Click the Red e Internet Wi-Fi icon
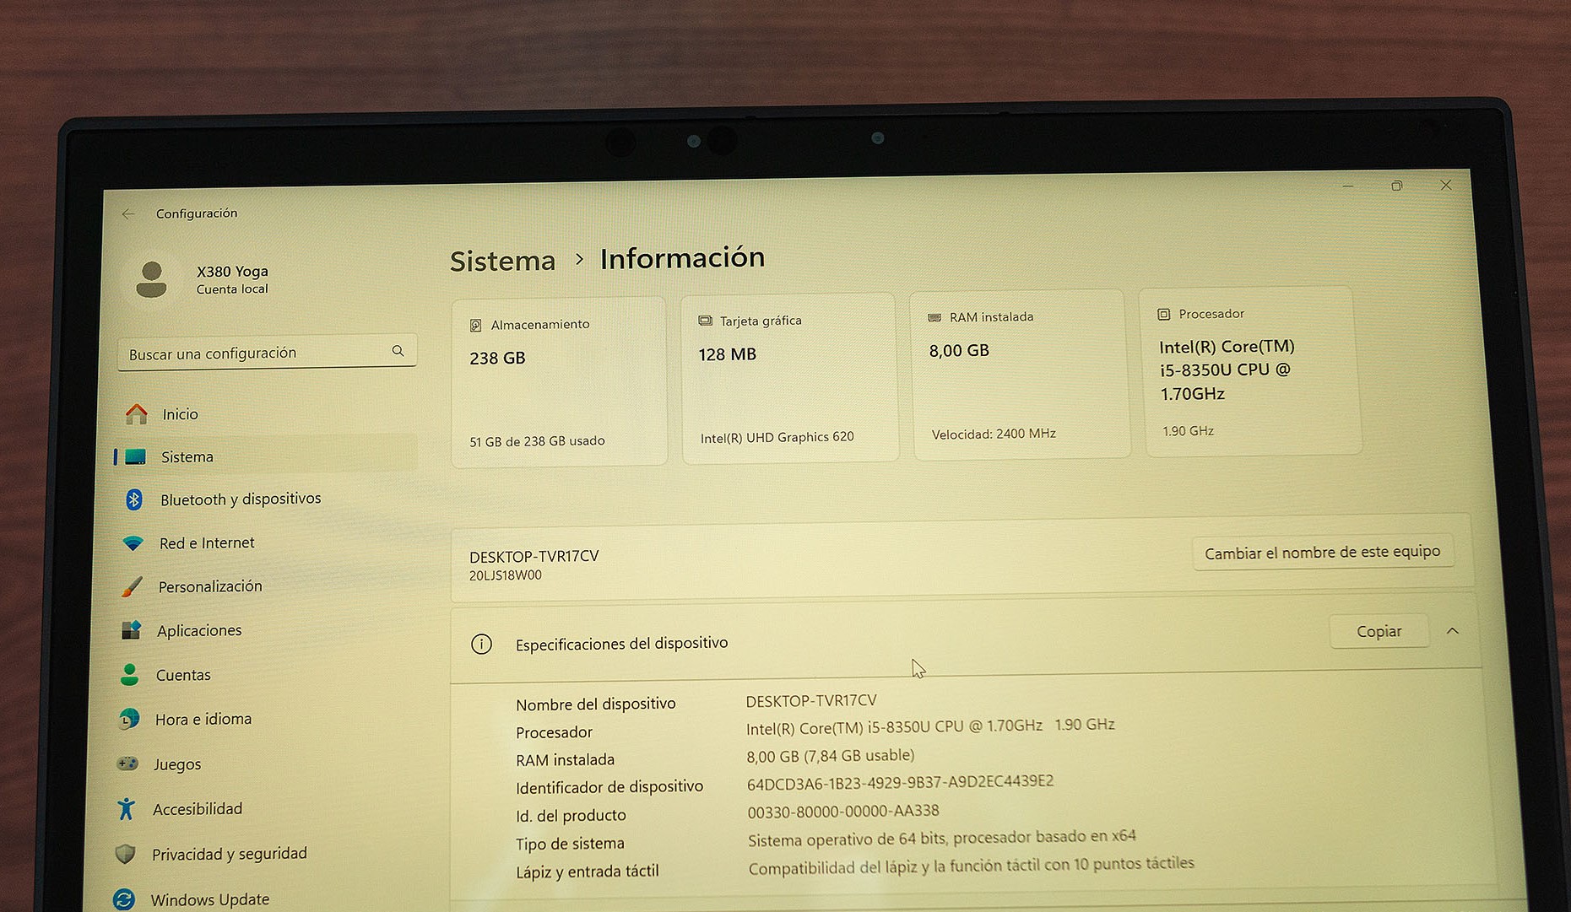Viewport: 1571px width, 912px height. click(133, 543)
